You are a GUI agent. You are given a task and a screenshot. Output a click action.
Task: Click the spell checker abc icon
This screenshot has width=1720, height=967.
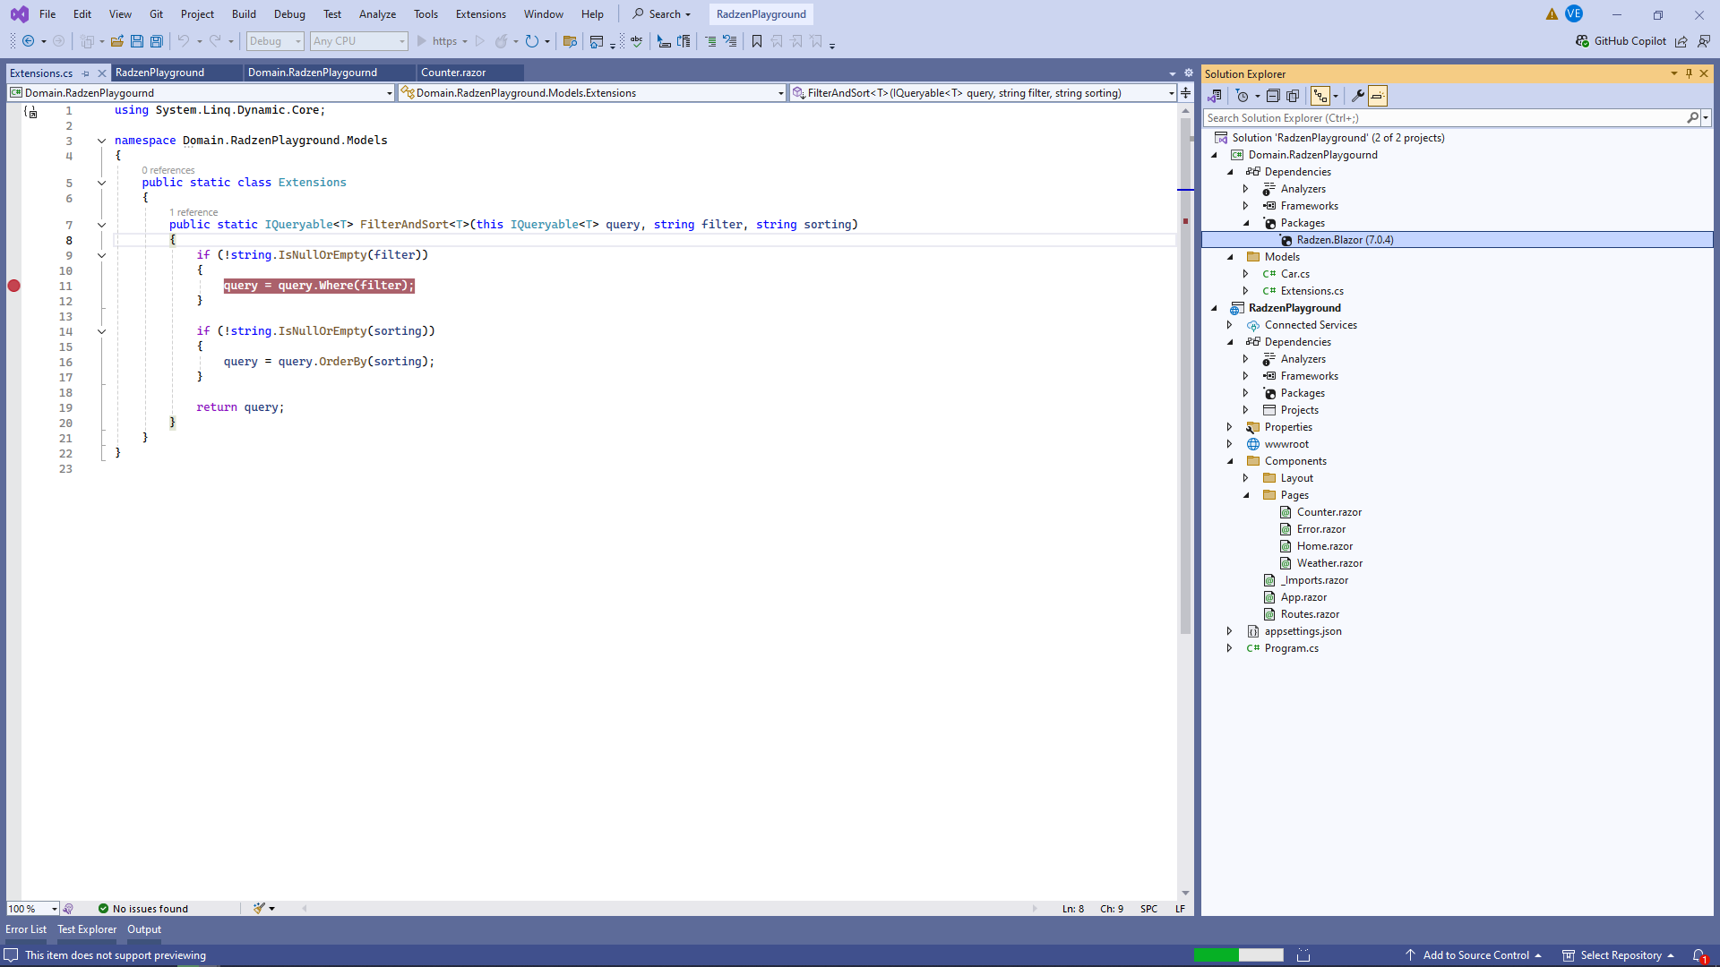637,41
